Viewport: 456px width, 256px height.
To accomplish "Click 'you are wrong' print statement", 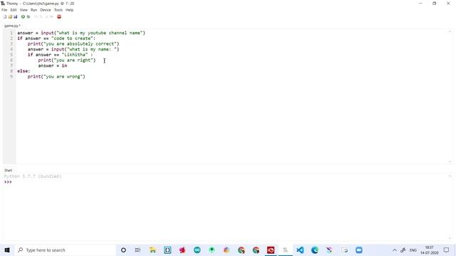I will click(x=56, y=77).
